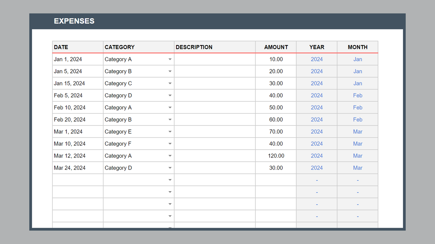Screen dimensions: 435x244
Task: Expand the Category B dropdown on Jan 5 row
Action: [x=170, y=71]
